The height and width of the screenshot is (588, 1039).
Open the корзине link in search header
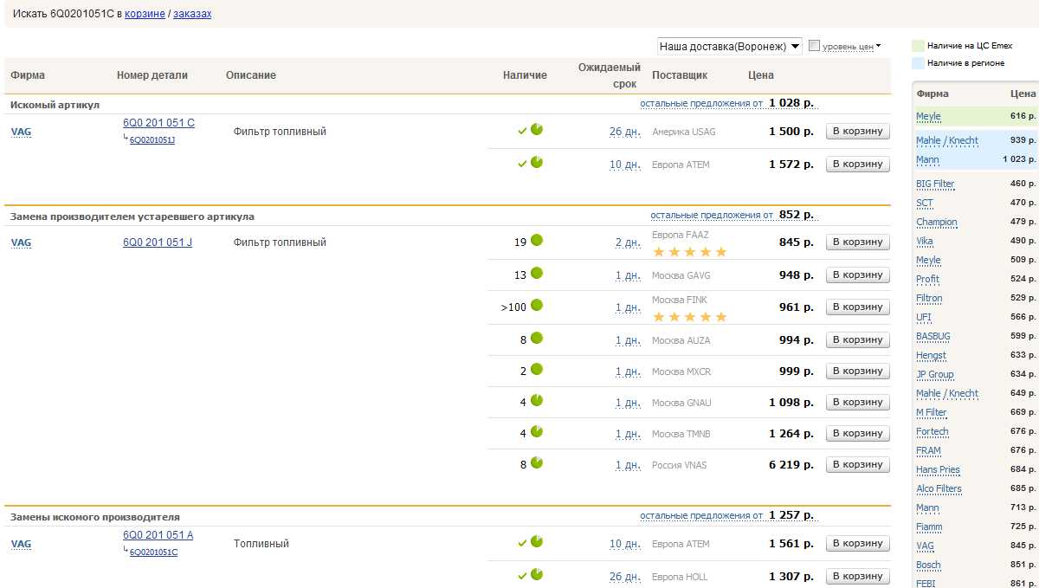(x=145, y=15)
